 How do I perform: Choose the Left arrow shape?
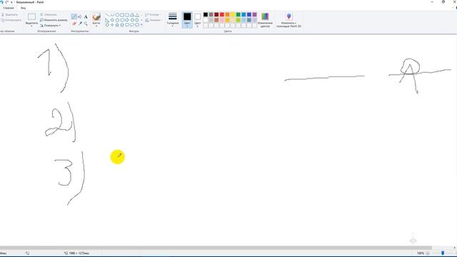[x=132, y=20]
